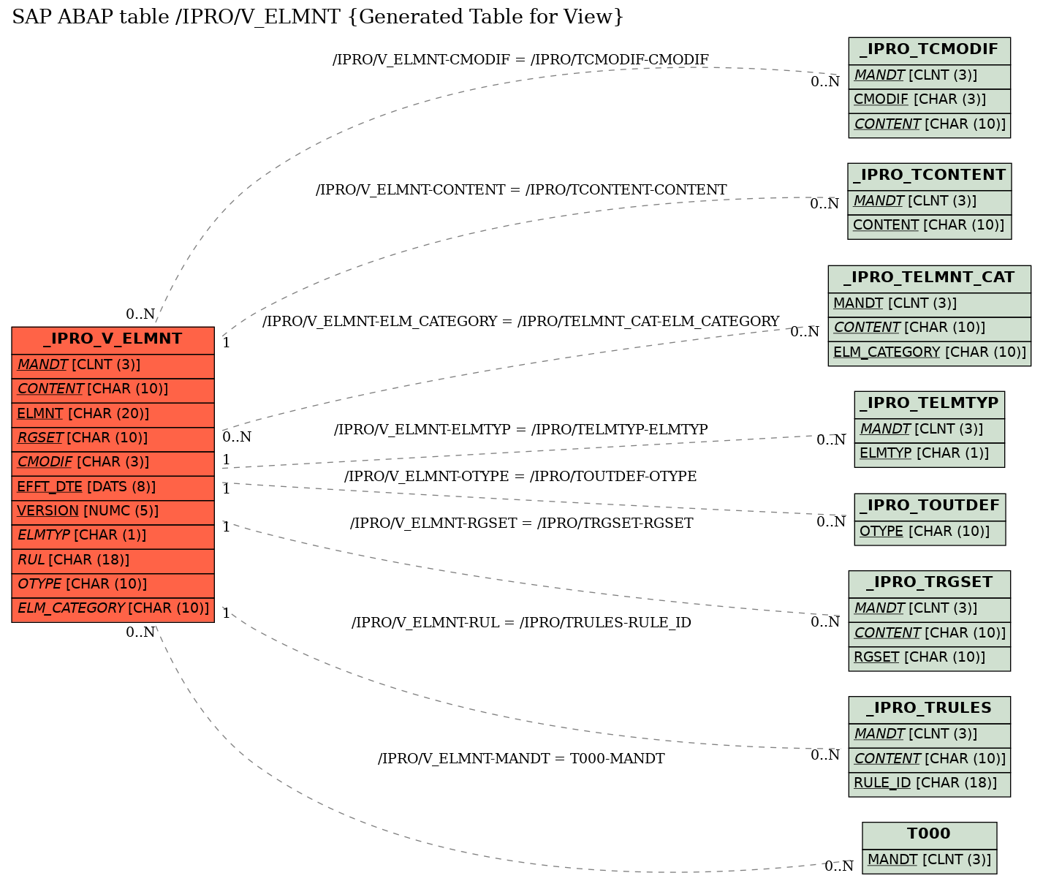The image size is (1043, 881).
Task: Click OTYPE [CHAR (10)] in _IPRO_TOUTDEF
Action: tap(930, 532)
